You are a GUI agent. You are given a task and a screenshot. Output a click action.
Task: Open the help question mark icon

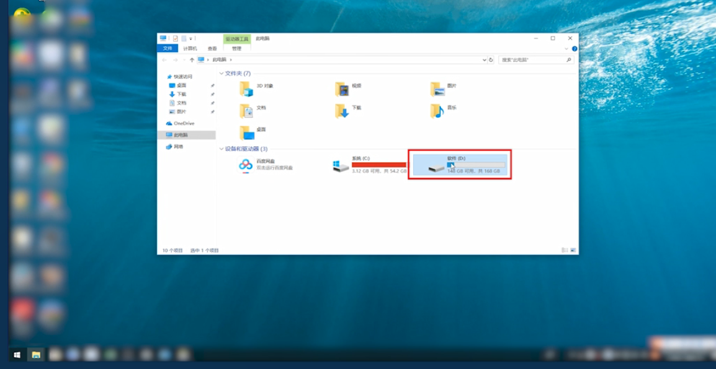point(575,48)
